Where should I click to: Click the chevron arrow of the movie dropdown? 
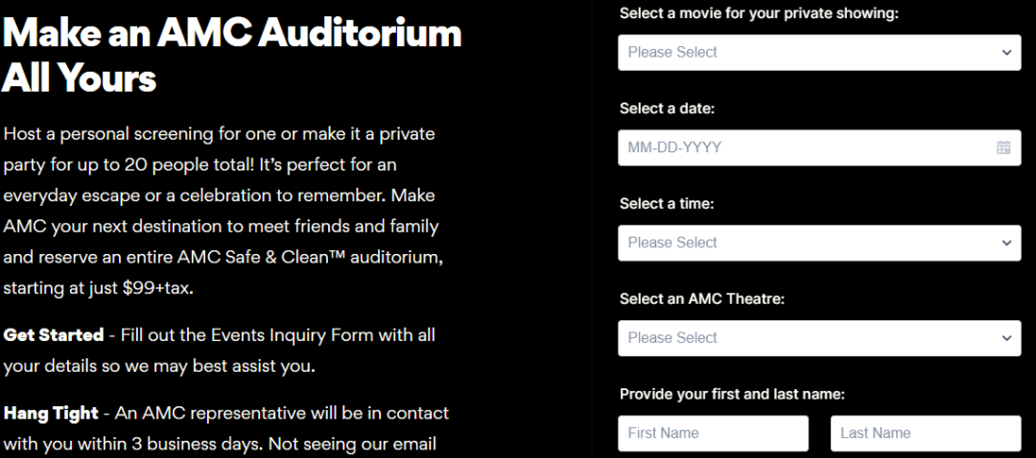coord(1006,52)
